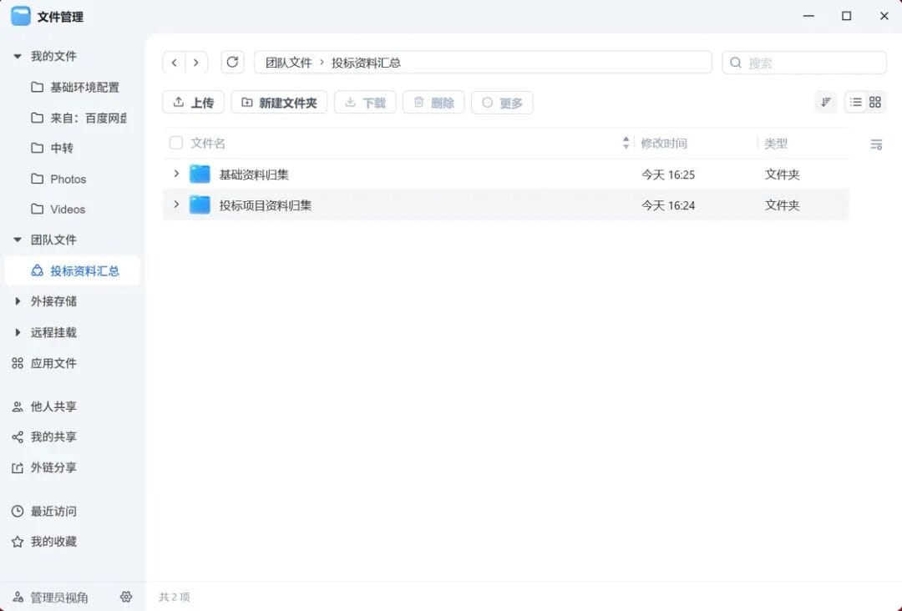
Task: Expand the 投标项目资料归集 folder row
Action: pos(176,205)
